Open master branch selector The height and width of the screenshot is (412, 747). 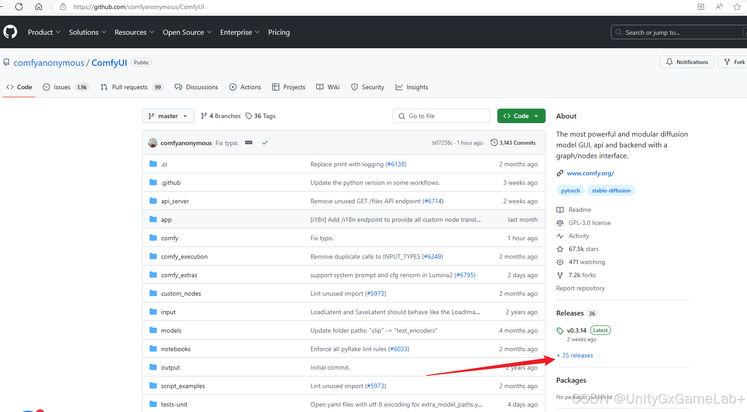tap(168, 116)
